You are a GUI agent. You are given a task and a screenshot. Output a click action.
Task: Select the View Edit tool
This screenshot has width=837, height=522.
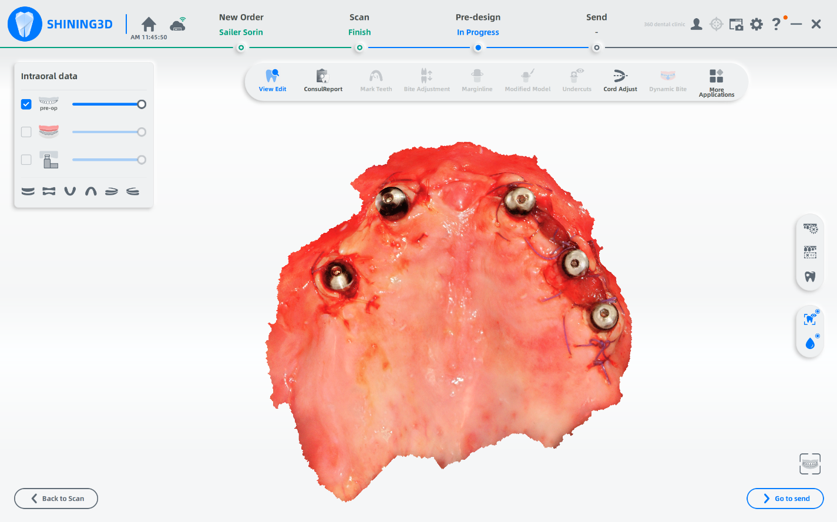(273, 81)
